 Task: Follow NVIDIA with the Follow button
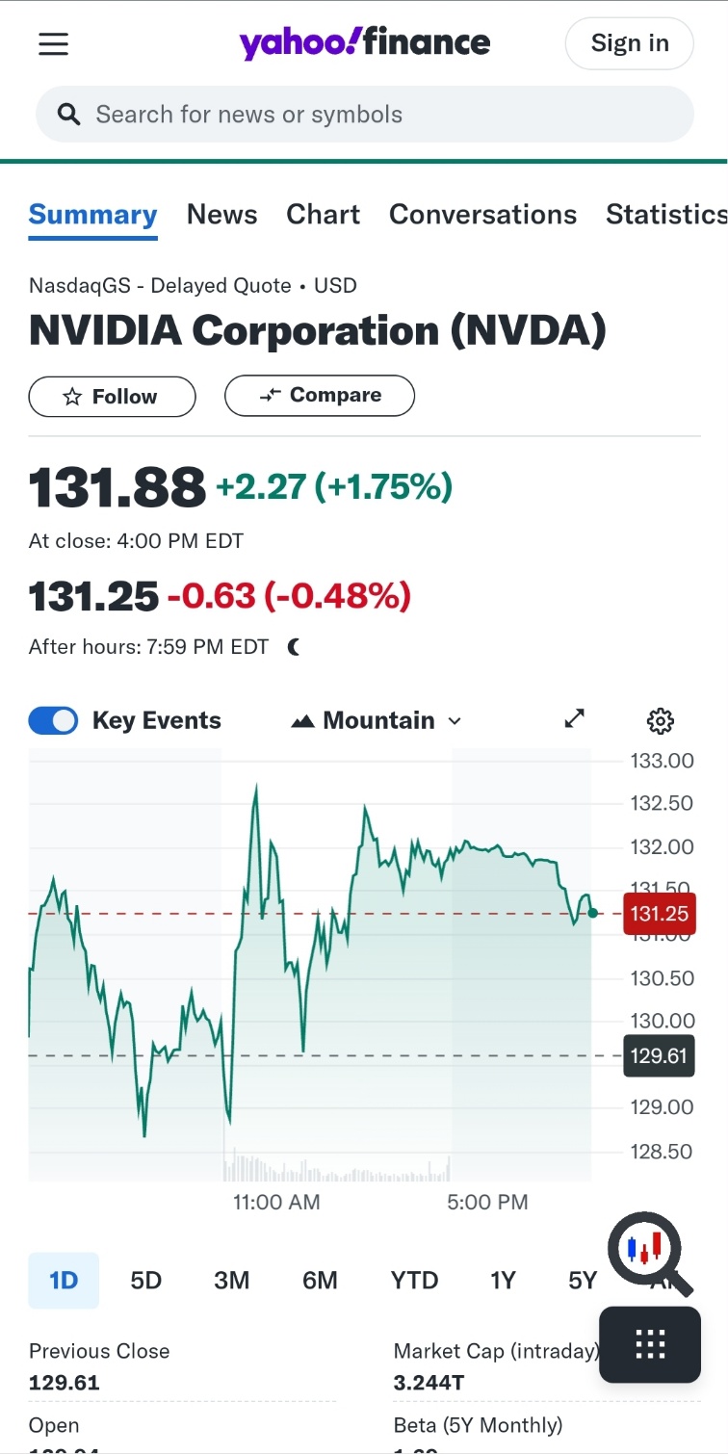[x=112, y=397]
